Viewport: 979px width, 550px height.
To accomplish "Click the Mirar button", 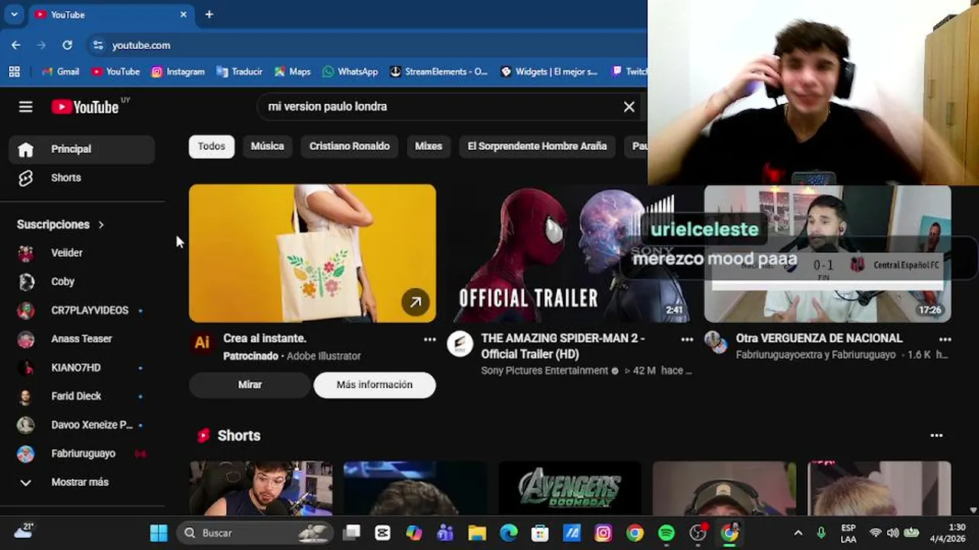I will [x=250, y=385].
